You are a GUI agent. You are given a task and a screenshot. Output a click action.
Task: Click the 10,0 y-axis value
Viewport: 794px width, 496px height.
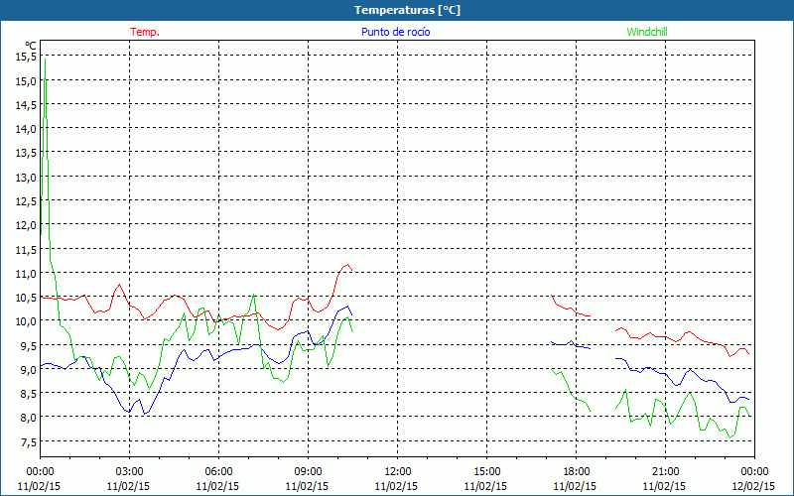tap(26, 320)
